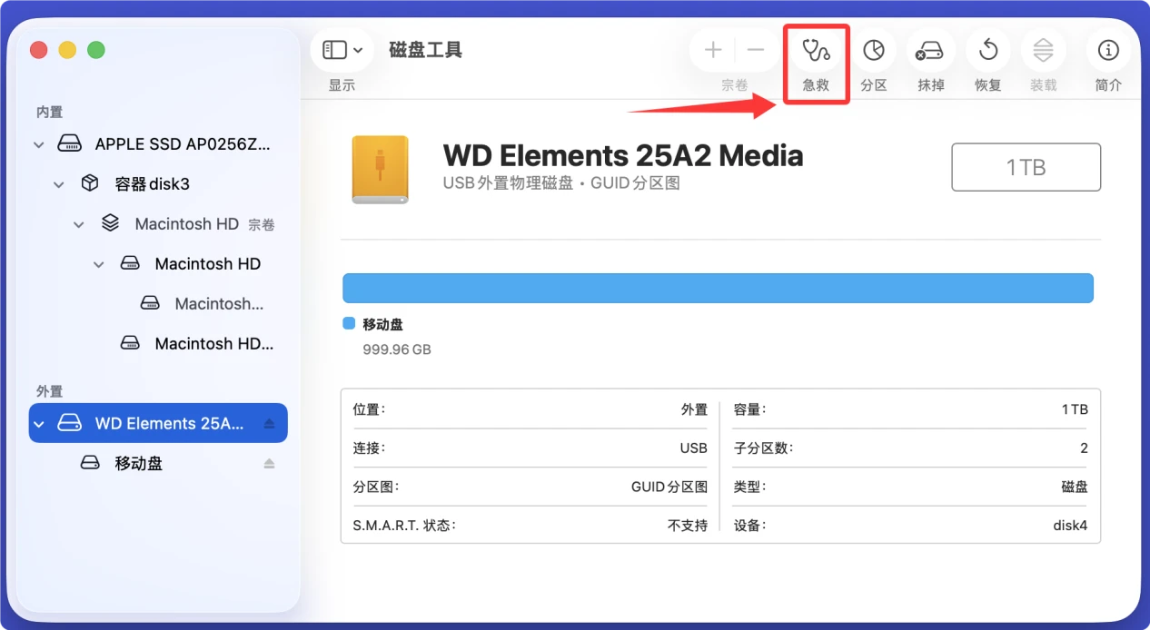Click the orange external drive icon
Image resolution: width=1150 pixels, height=630 pixels.
tap(380, 169)
